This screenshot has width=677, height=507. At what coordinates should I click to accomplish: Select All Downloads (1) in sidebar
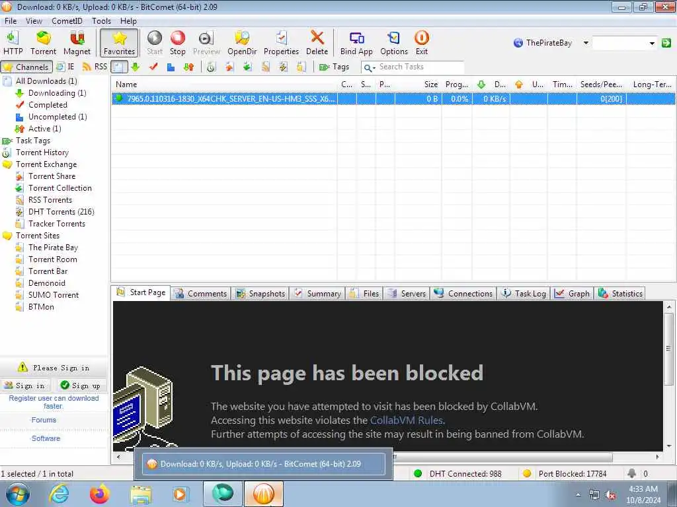[x=46, y=81]
